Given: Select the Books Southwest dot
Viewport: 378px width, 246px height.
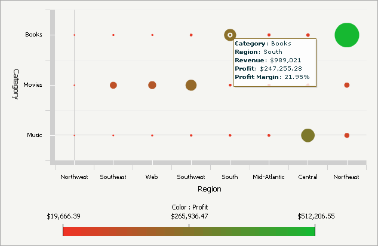Looking at the screenshot, I should (191, 35).
